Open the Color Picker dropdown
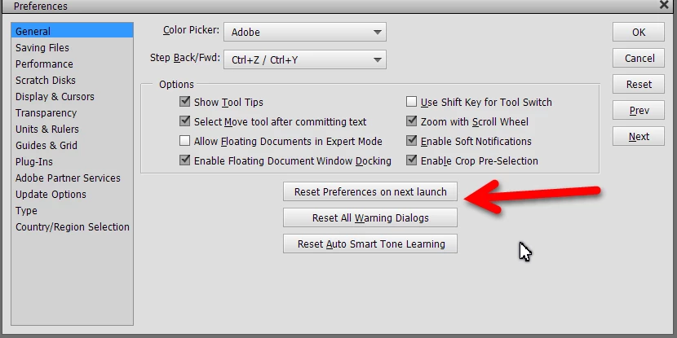The width and height of the screenshot is (677, 338). pos(305,32)
